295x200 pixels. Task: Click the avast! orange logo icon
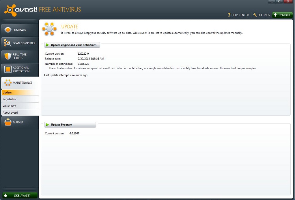click(x=10, y=10)
